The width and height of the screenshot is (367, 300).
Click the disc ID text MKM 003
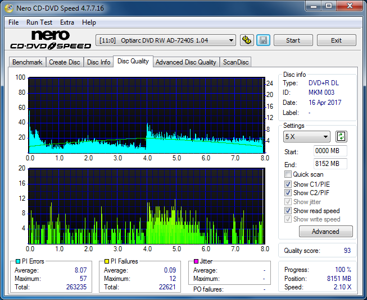(321, 93)
